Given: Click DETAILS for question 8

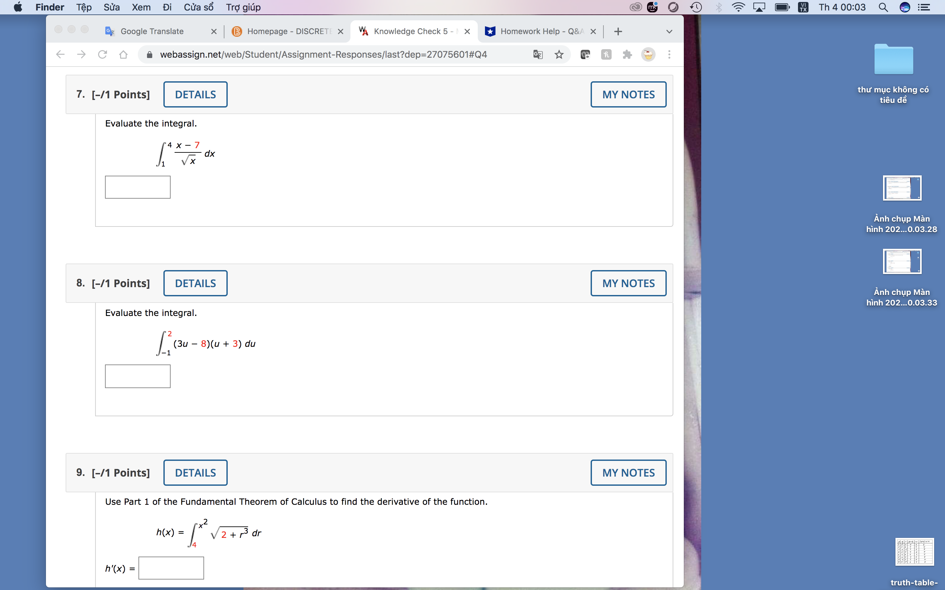Looking at the screenshot, I should click(x=195, y=283).
